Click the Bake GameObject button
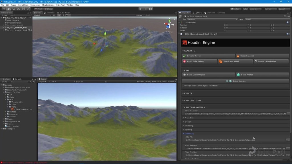The image size is (292, 164). (x=208, y=75)
